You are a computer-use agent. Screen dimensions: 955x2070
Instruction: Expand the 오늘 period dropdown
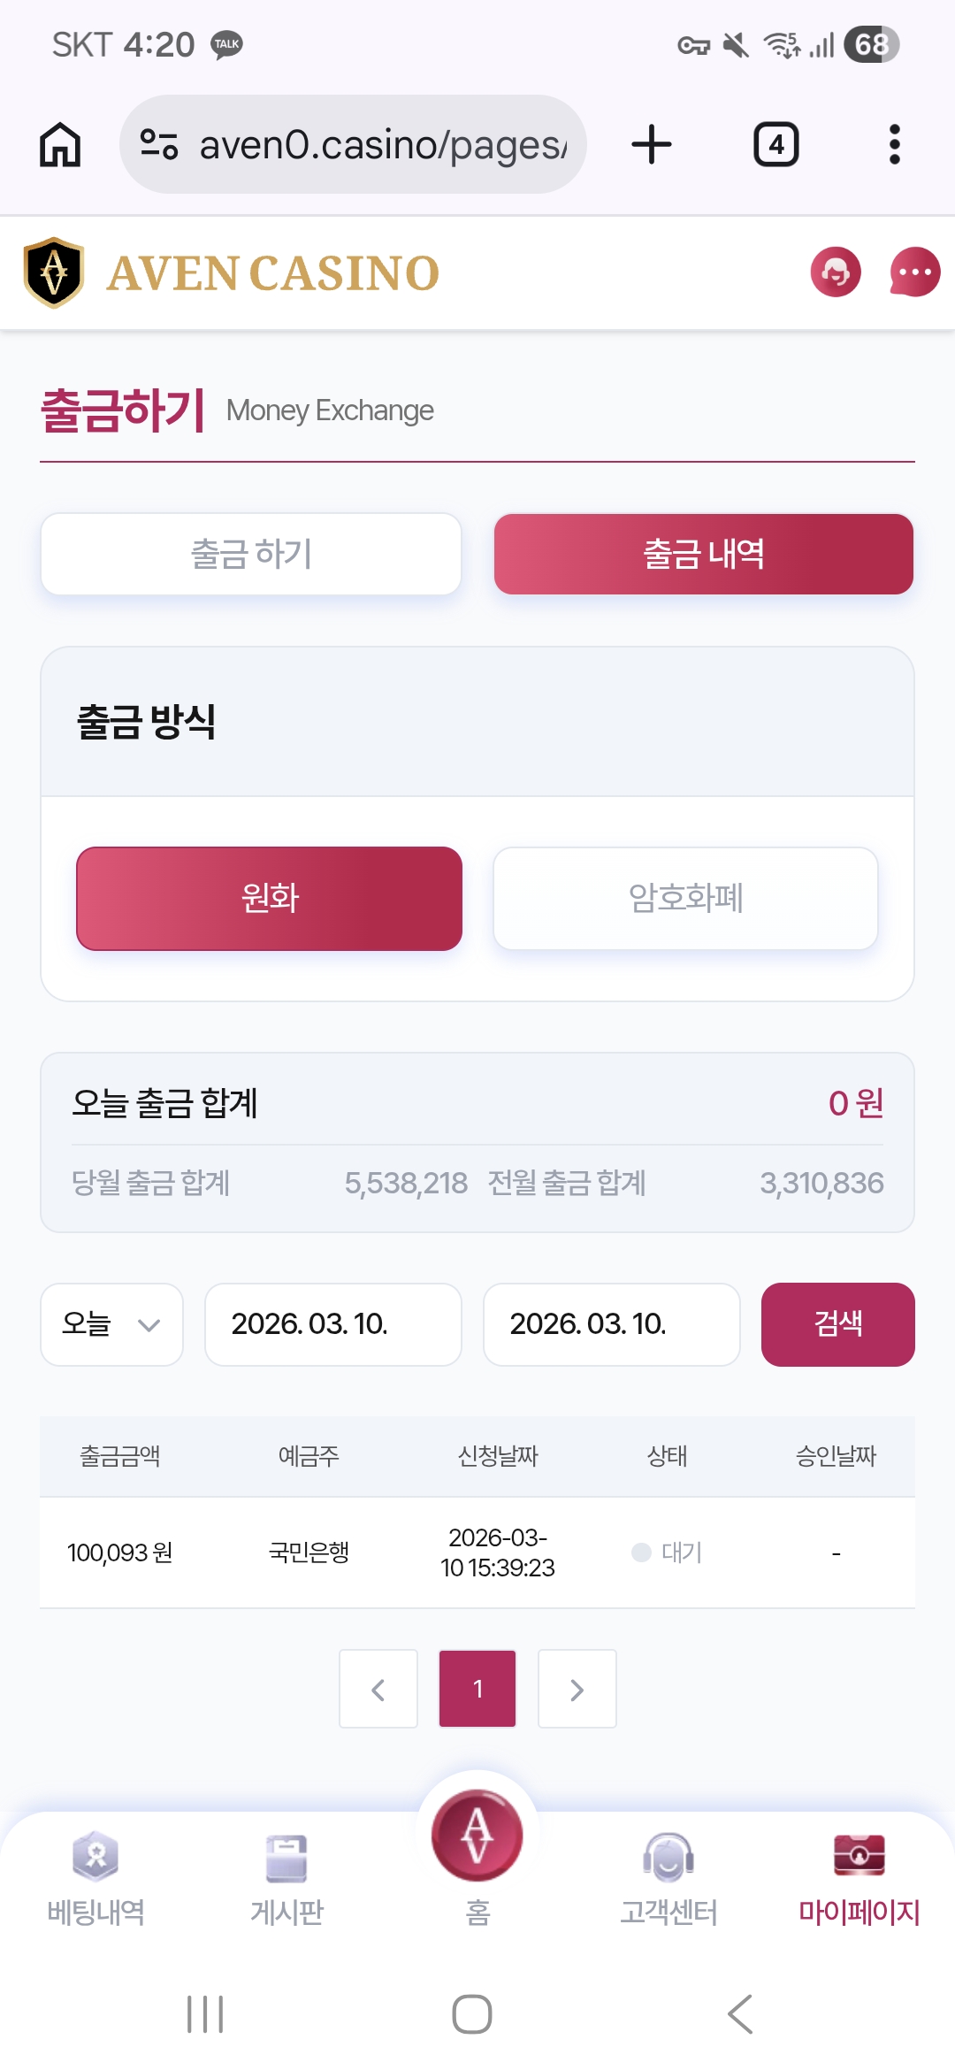point(111,1324)
